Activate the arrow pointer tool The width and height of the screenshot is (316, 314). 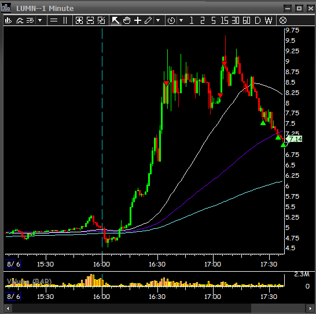(116, 20)
